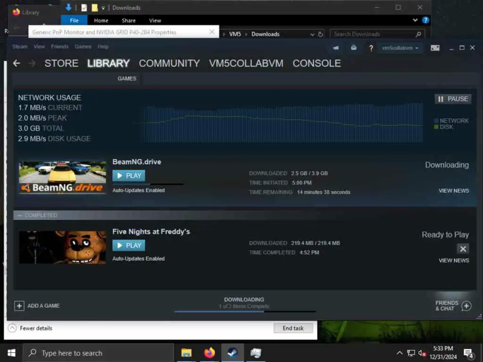Image resolution: width=483 pixels, height=362 pixels.
Task: Go back with Steam's back arrow
Action: [17, 64]
